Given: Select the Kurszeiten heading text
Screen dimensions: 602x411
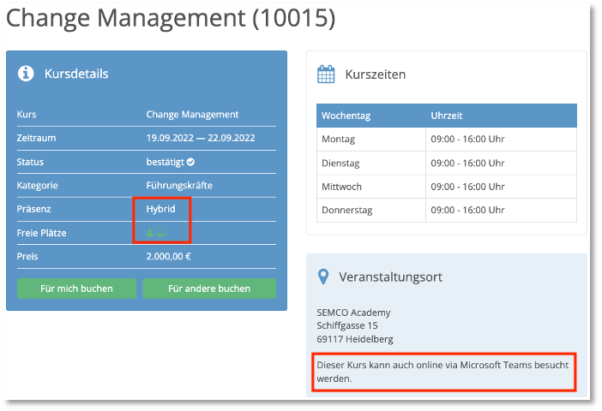Looking at the screenshot, I should [376, 74].
